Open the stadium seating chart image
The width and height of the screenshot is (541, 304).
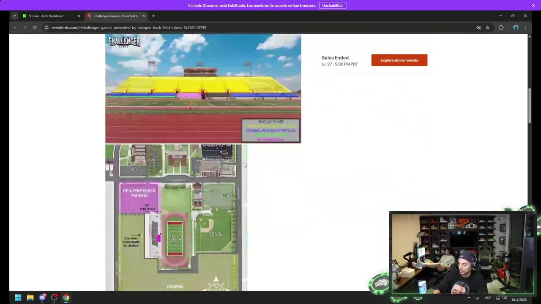203,89
